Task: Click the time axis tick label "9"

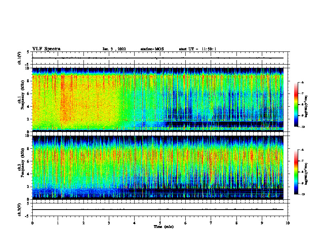Action: point(262,223)
